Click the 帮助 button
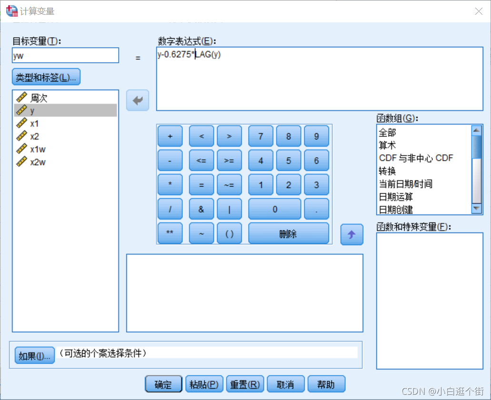The height and width of the screenshot is (400, 491). 326,384
